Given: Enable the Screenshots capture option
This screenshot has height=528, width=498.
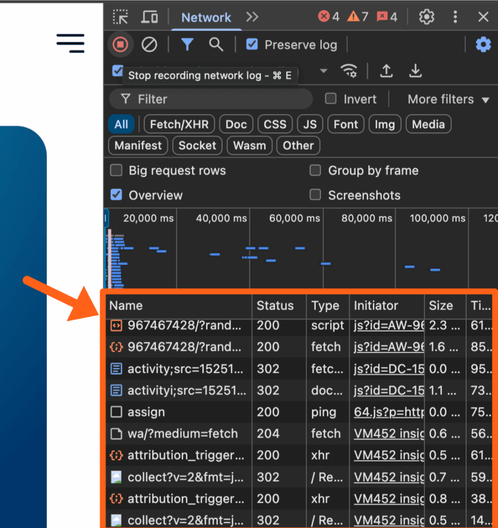Looking at the screenshot, I should tap(315, 195).
